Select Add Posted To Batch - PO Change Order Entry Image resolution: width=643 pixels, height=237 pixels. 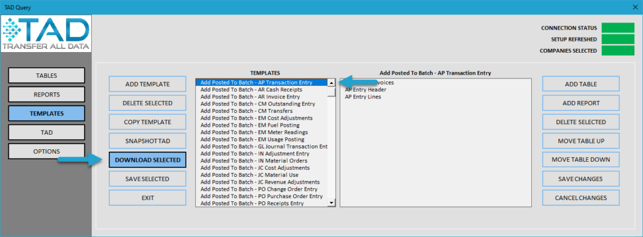click(262, 189)
